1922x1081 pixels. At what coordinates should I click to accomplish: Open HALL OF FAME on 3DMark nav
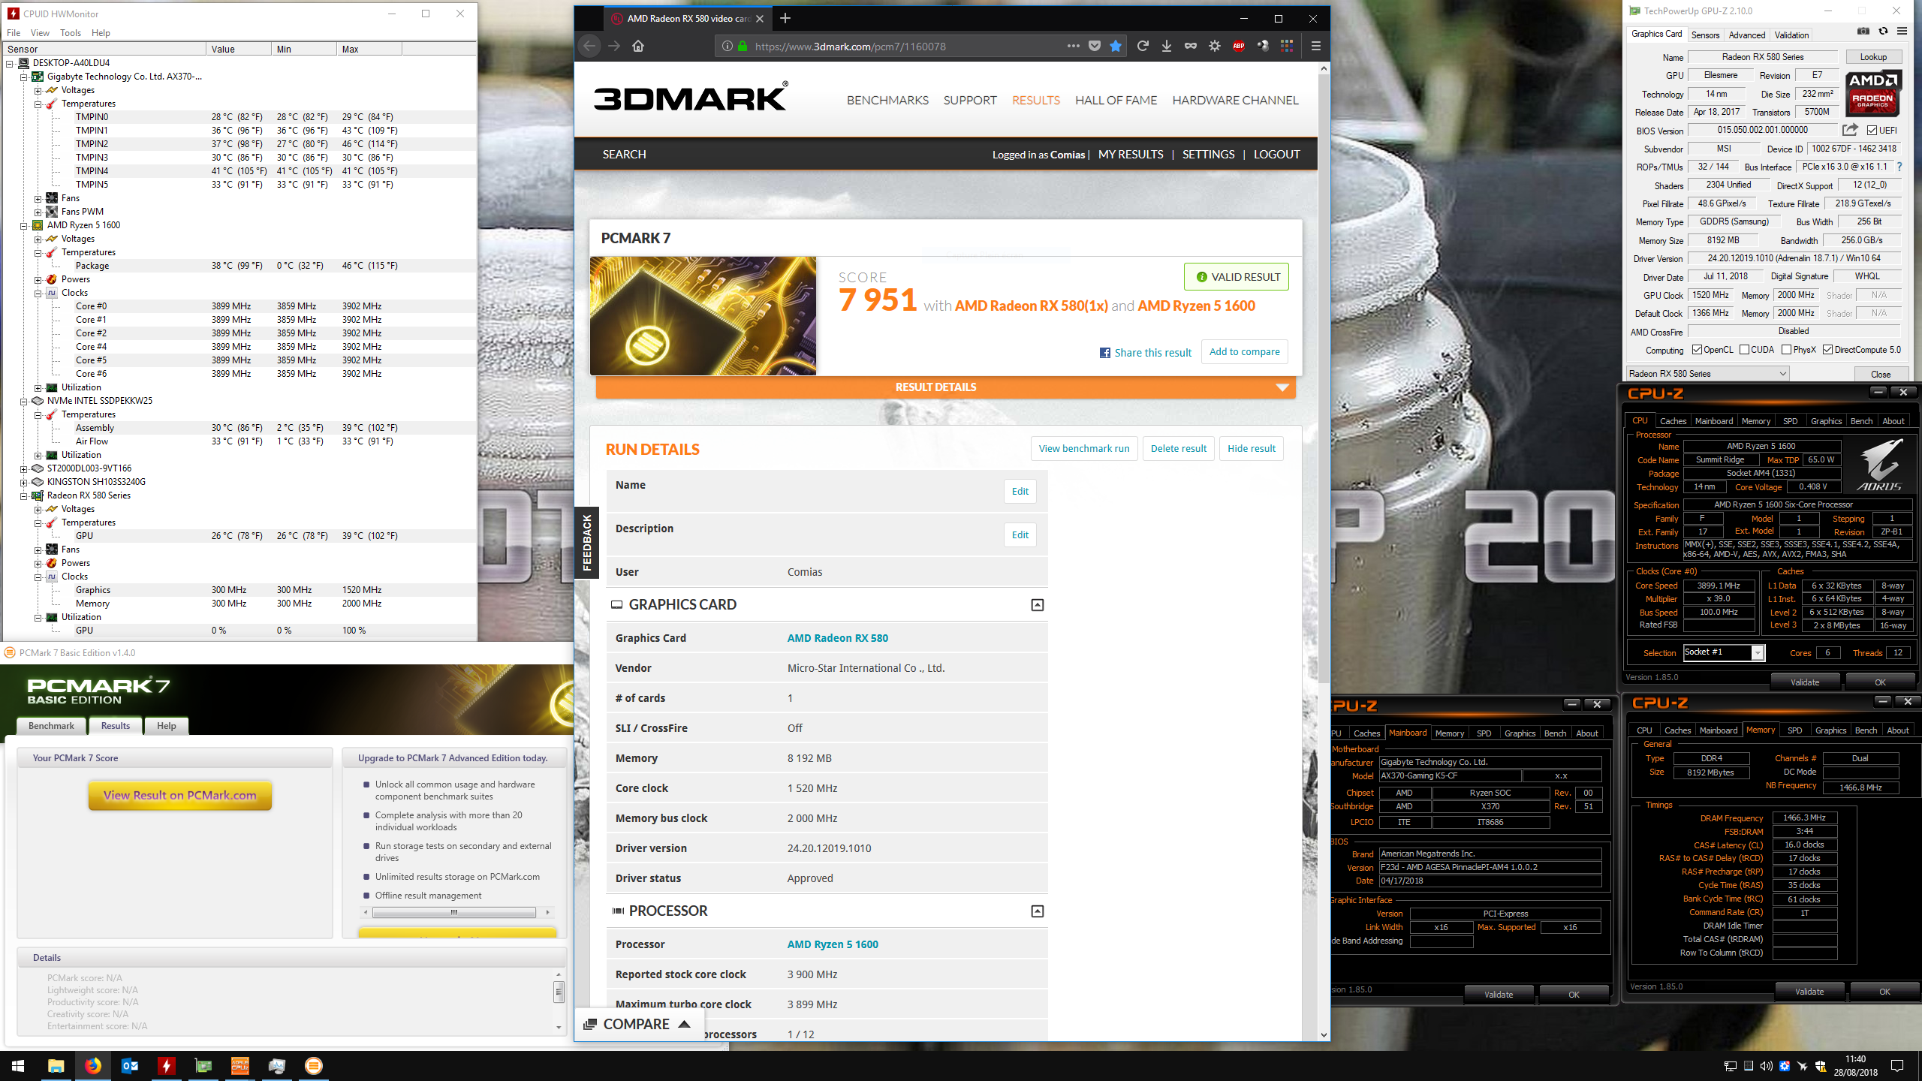(x=1116, y=101)
